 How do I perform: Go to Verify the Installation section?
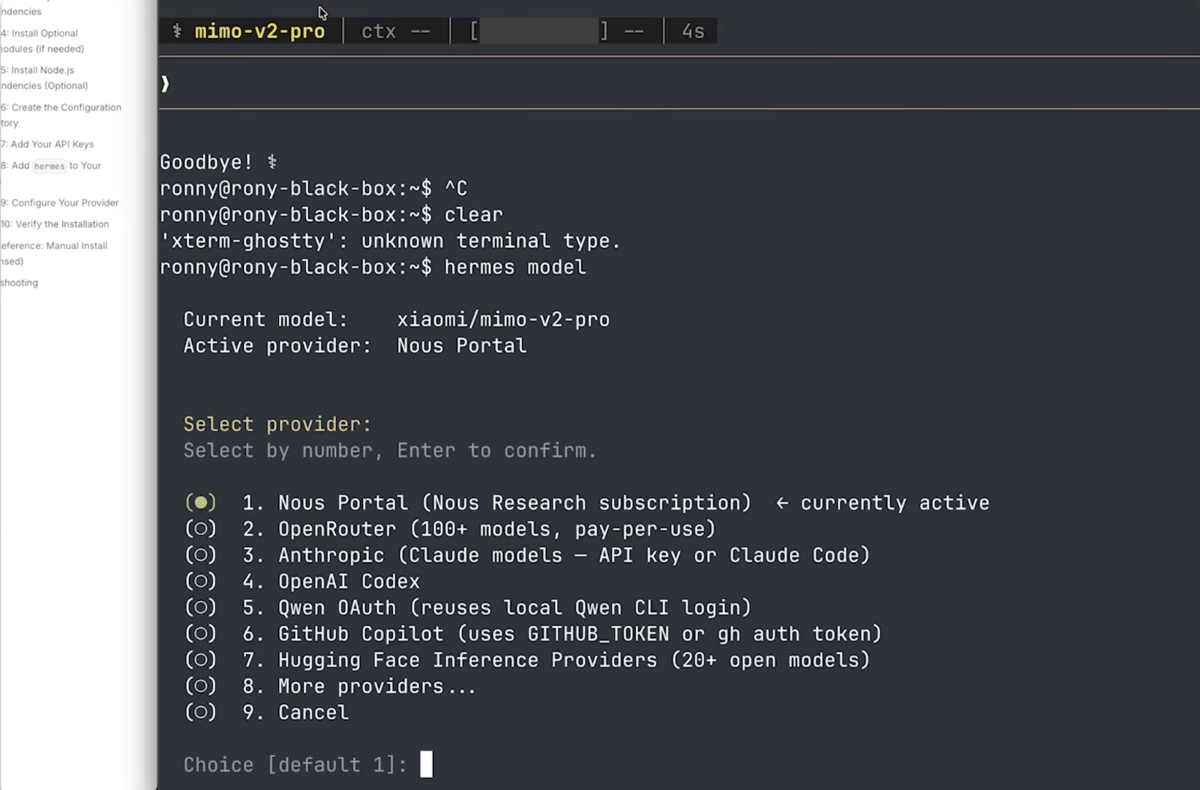tap(60, 224)
